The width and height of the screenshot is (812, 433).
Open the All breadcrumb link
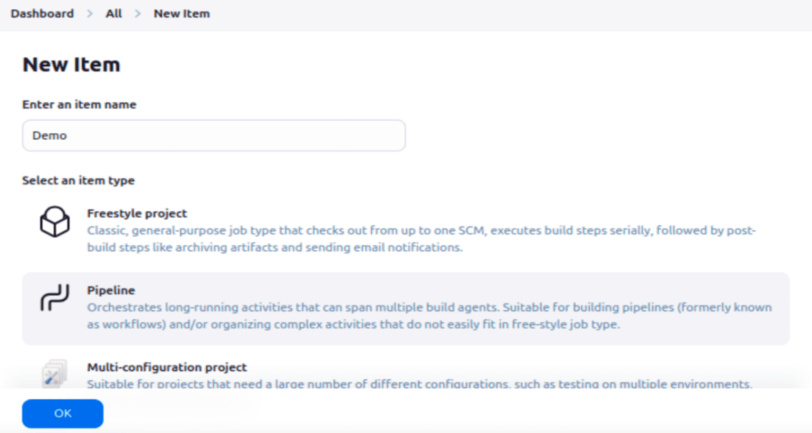(113, 14)
